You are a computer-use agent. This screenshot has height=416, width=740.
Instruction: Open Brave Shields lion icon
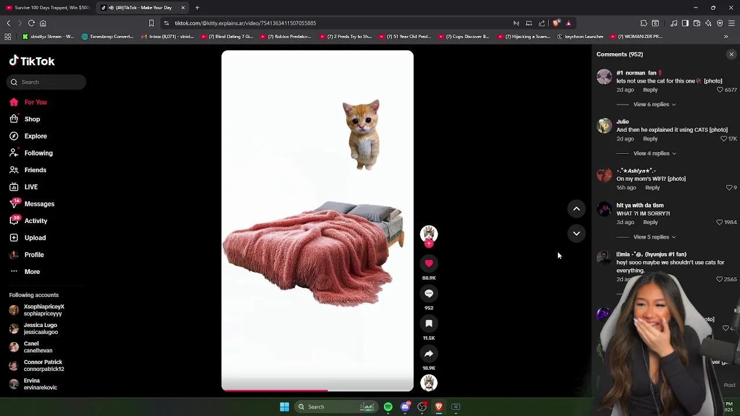tap(556, 23)
